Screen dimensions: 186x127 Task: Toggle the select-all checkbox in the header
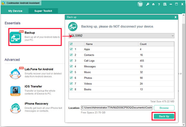[x=71, y=44]
